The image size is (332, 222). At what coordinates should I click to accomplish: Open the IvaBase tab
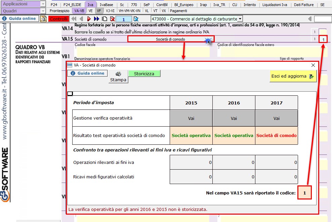(107, 5)
